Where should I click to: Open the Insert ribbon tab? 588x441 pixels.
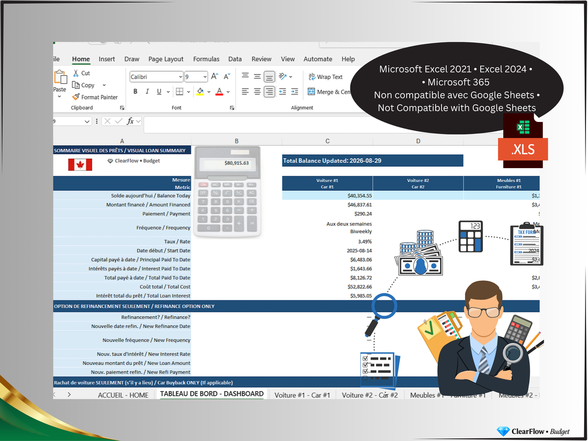click(x=107, y=59)
